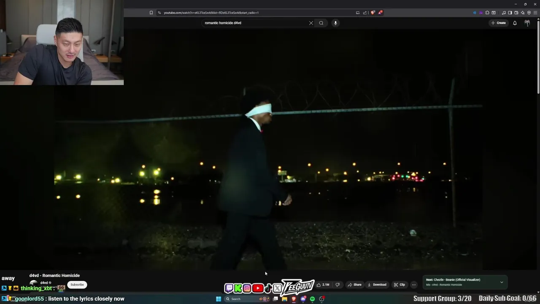Like the video with 2.1M thumbs up

click(x=323, y=285)
